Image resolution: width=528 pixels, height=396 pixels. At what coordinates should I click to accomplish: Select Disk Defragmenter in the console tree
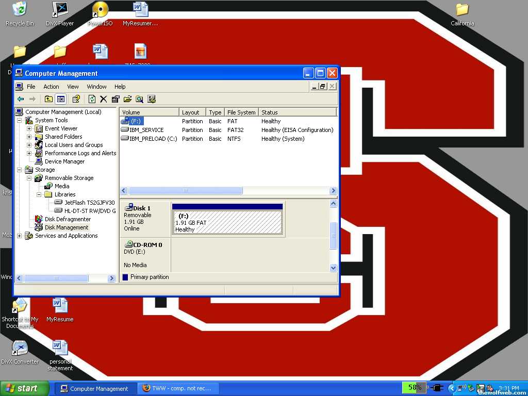68,219
